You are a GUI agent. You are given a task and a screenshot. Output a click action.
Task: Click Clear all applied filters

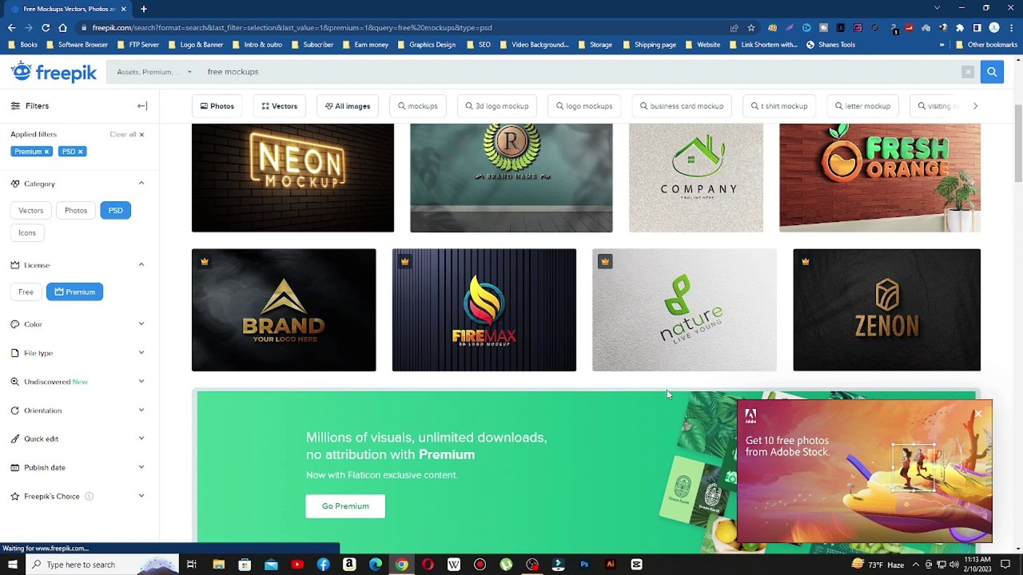pos(127,134)
